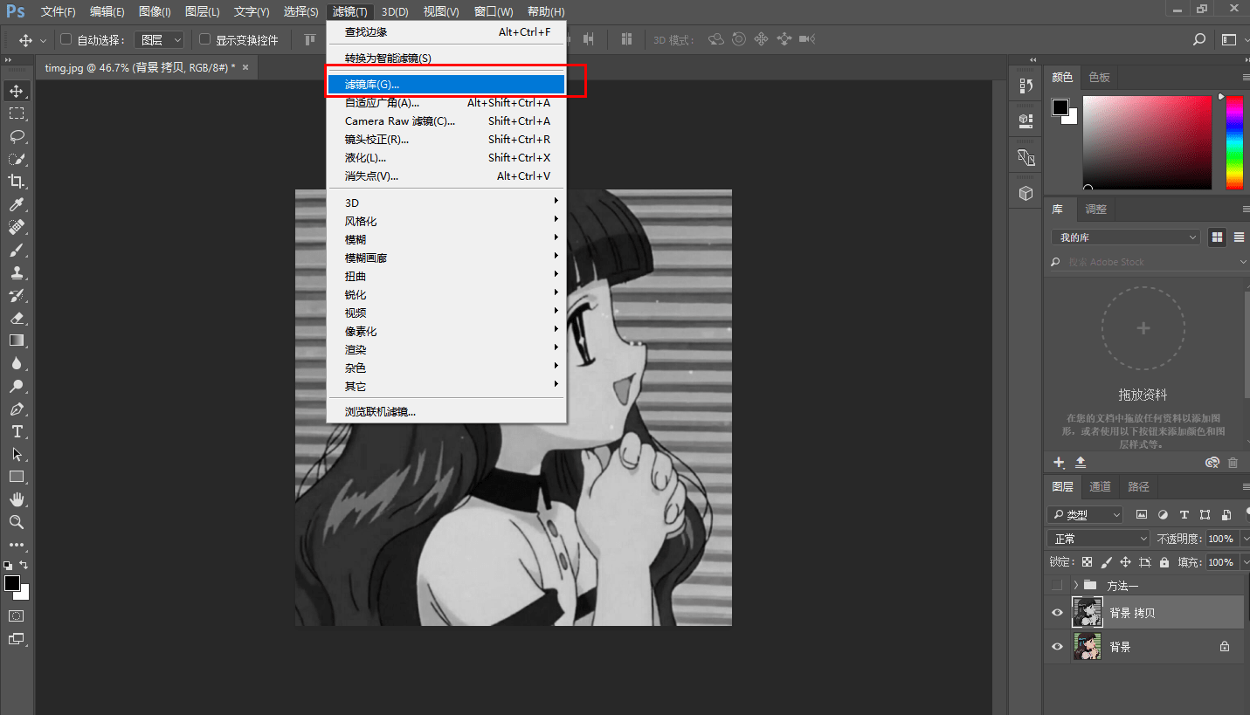
Task: Select the Spot Healing Brush tool
Action: coord(17,227)
